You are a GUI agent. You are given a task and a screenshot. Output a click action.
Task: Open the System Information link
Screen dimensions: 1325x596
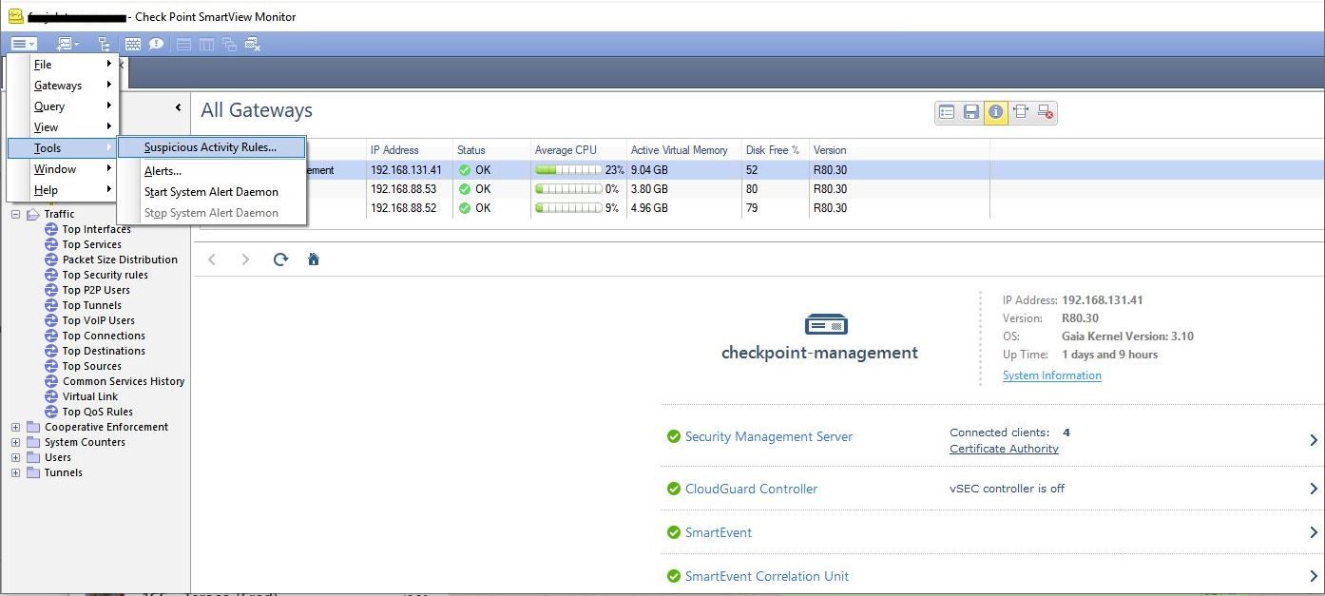pyautogui.click(x=1051, y=375)
